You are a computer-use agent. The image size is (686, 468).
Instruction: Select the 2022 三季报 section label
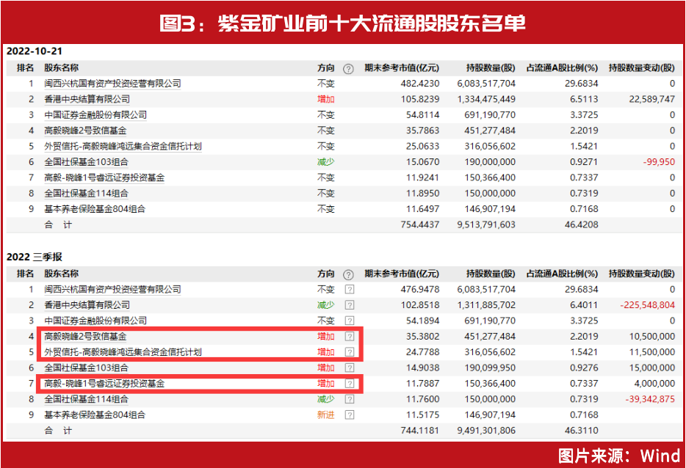tap(35, 257)
